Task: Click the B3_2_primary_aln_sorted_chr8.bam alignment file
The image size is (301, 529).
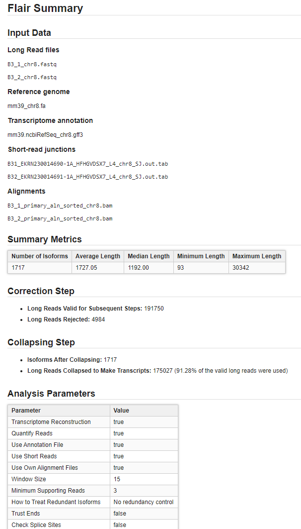Action: pos(60,218)
